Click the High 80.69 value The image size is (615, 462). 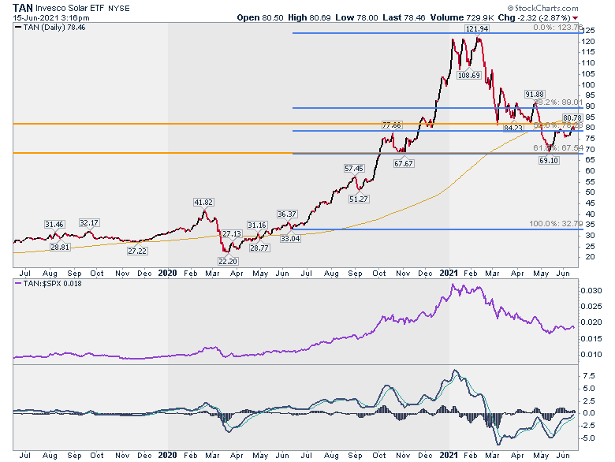point(309,17)
